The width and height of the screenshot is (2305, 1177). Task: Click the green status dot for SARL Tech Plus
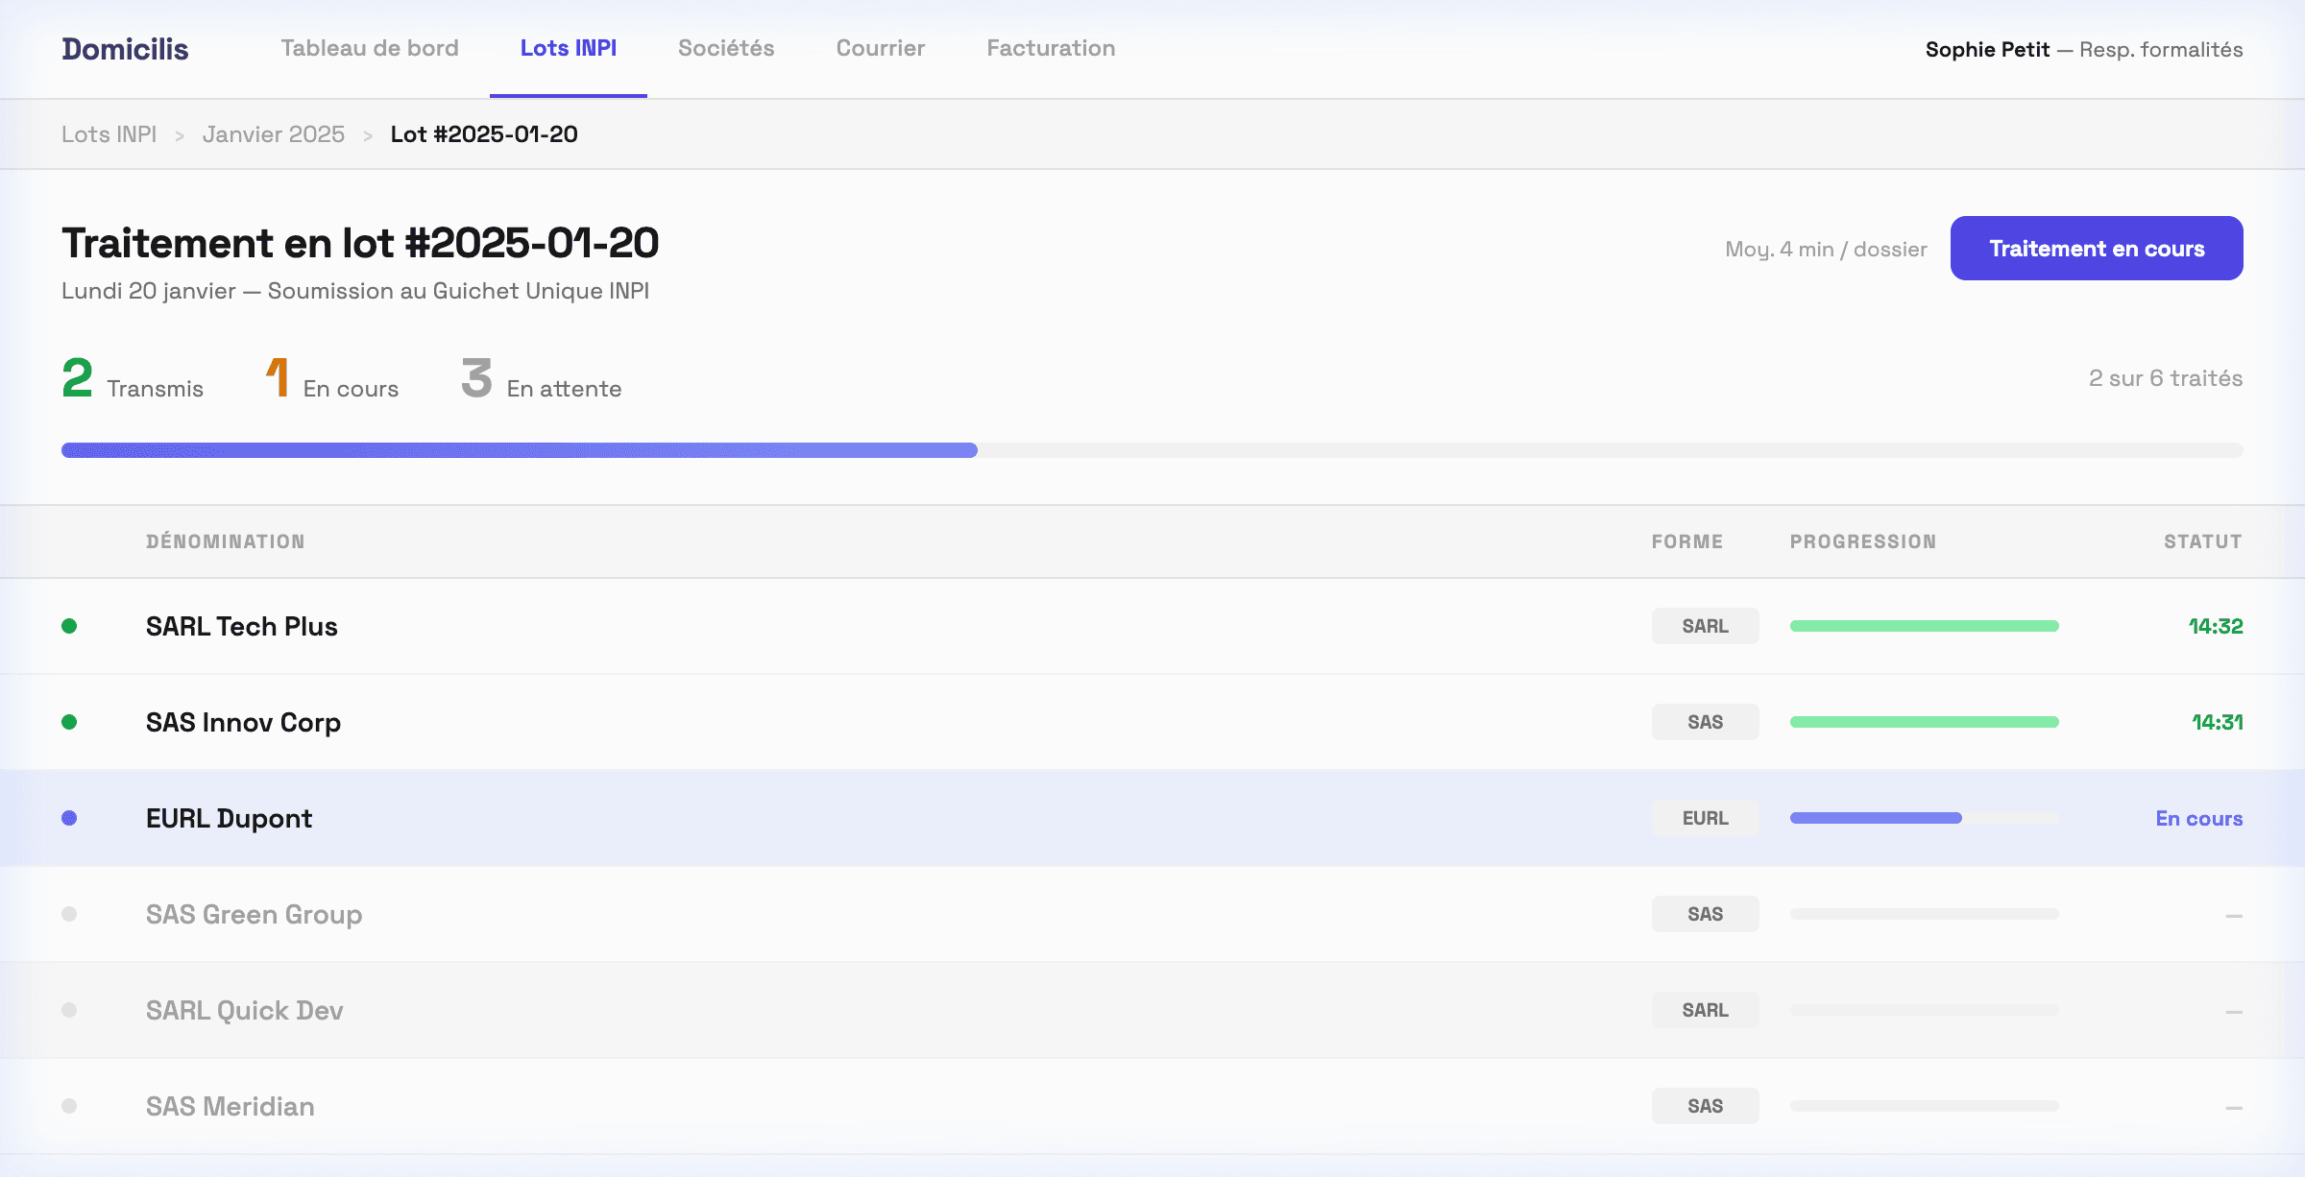(x=69, y=626)
